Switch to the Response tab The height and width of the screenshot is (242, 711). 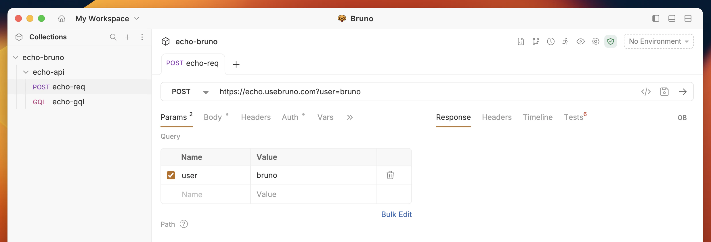point(453,117)
